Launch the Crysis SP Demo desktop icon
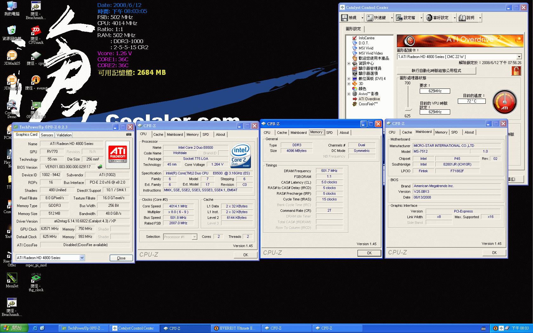 pyautogui.click(x=12, y=109)
